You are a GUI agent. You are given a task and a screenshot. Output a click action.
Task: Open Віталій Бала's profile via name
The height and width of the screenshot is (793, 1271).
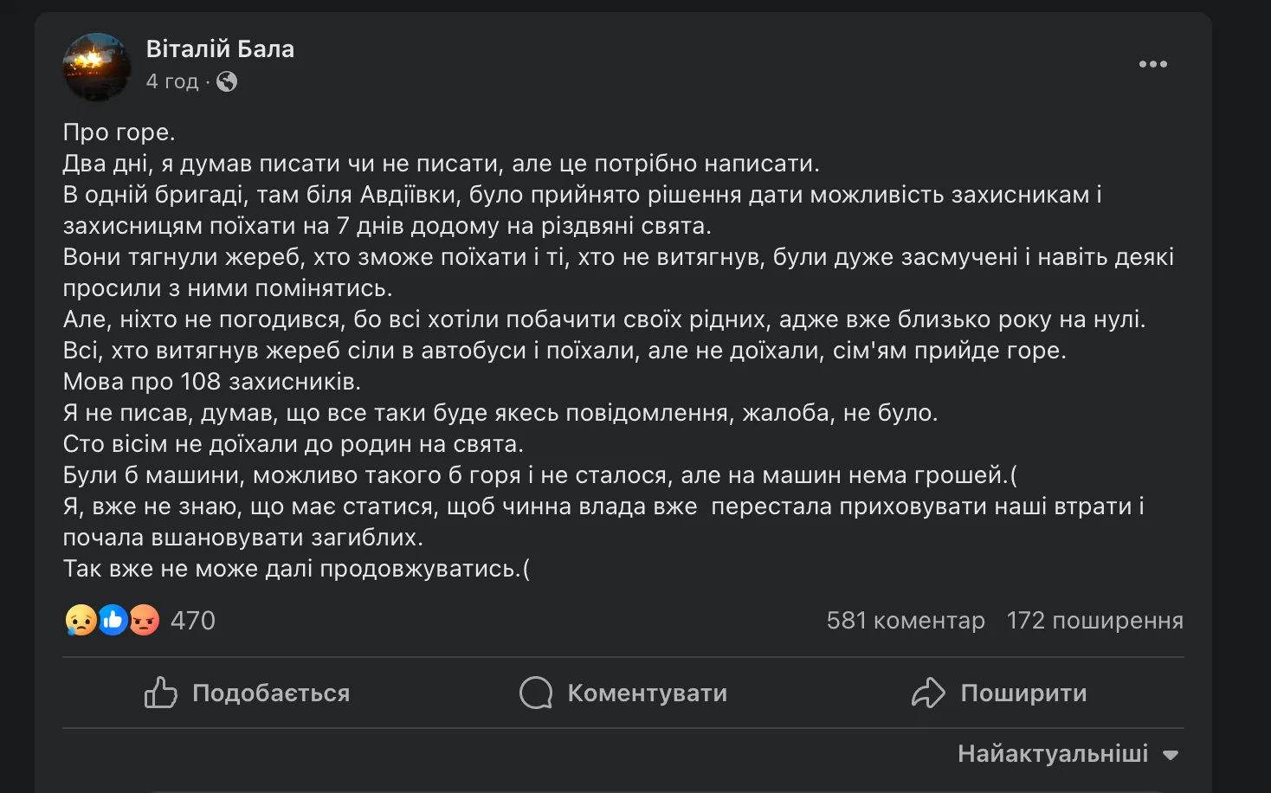(220, 49)
